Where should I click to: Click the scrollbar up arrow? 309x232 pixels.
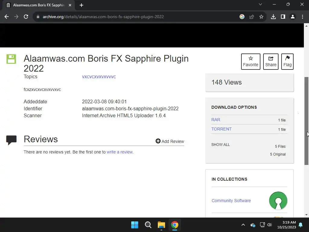pyautogui.click(x=307, y=26)
